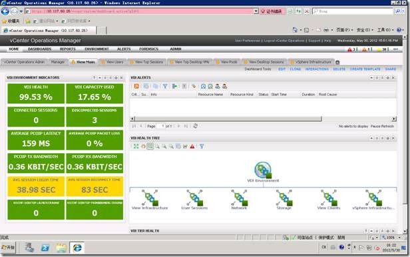This screenshot has width=410, height=257.
Task: Open the IE Page (页面) menu dropdown
Action: click(x=344, y=30)
